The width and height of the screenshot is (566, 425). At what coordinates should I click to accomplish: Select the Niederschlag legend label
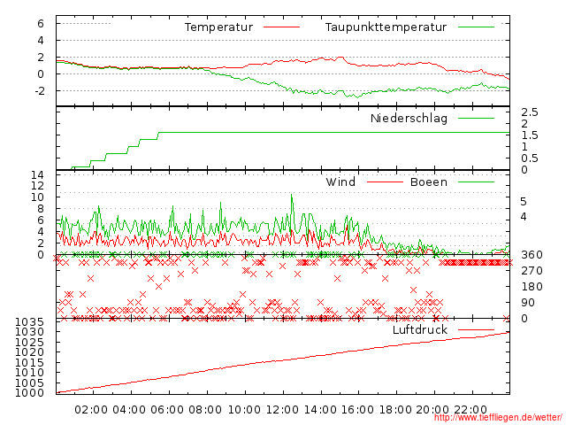pyautogui.click(x=409, y=118)
